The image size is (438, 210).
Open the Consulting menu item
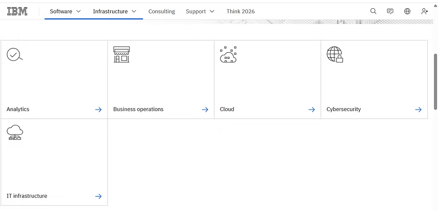(162, 11)
